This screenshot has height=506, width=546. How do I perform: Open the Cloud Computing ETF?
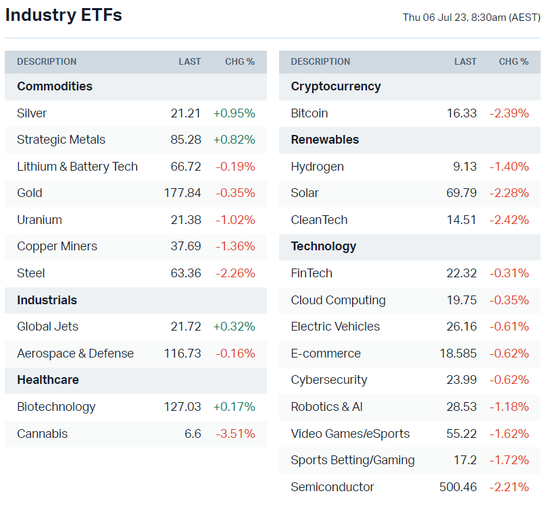pyautogui.click(x=338, y=300)
